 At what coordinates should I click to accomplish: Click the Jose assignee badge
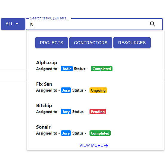point(66,90)
